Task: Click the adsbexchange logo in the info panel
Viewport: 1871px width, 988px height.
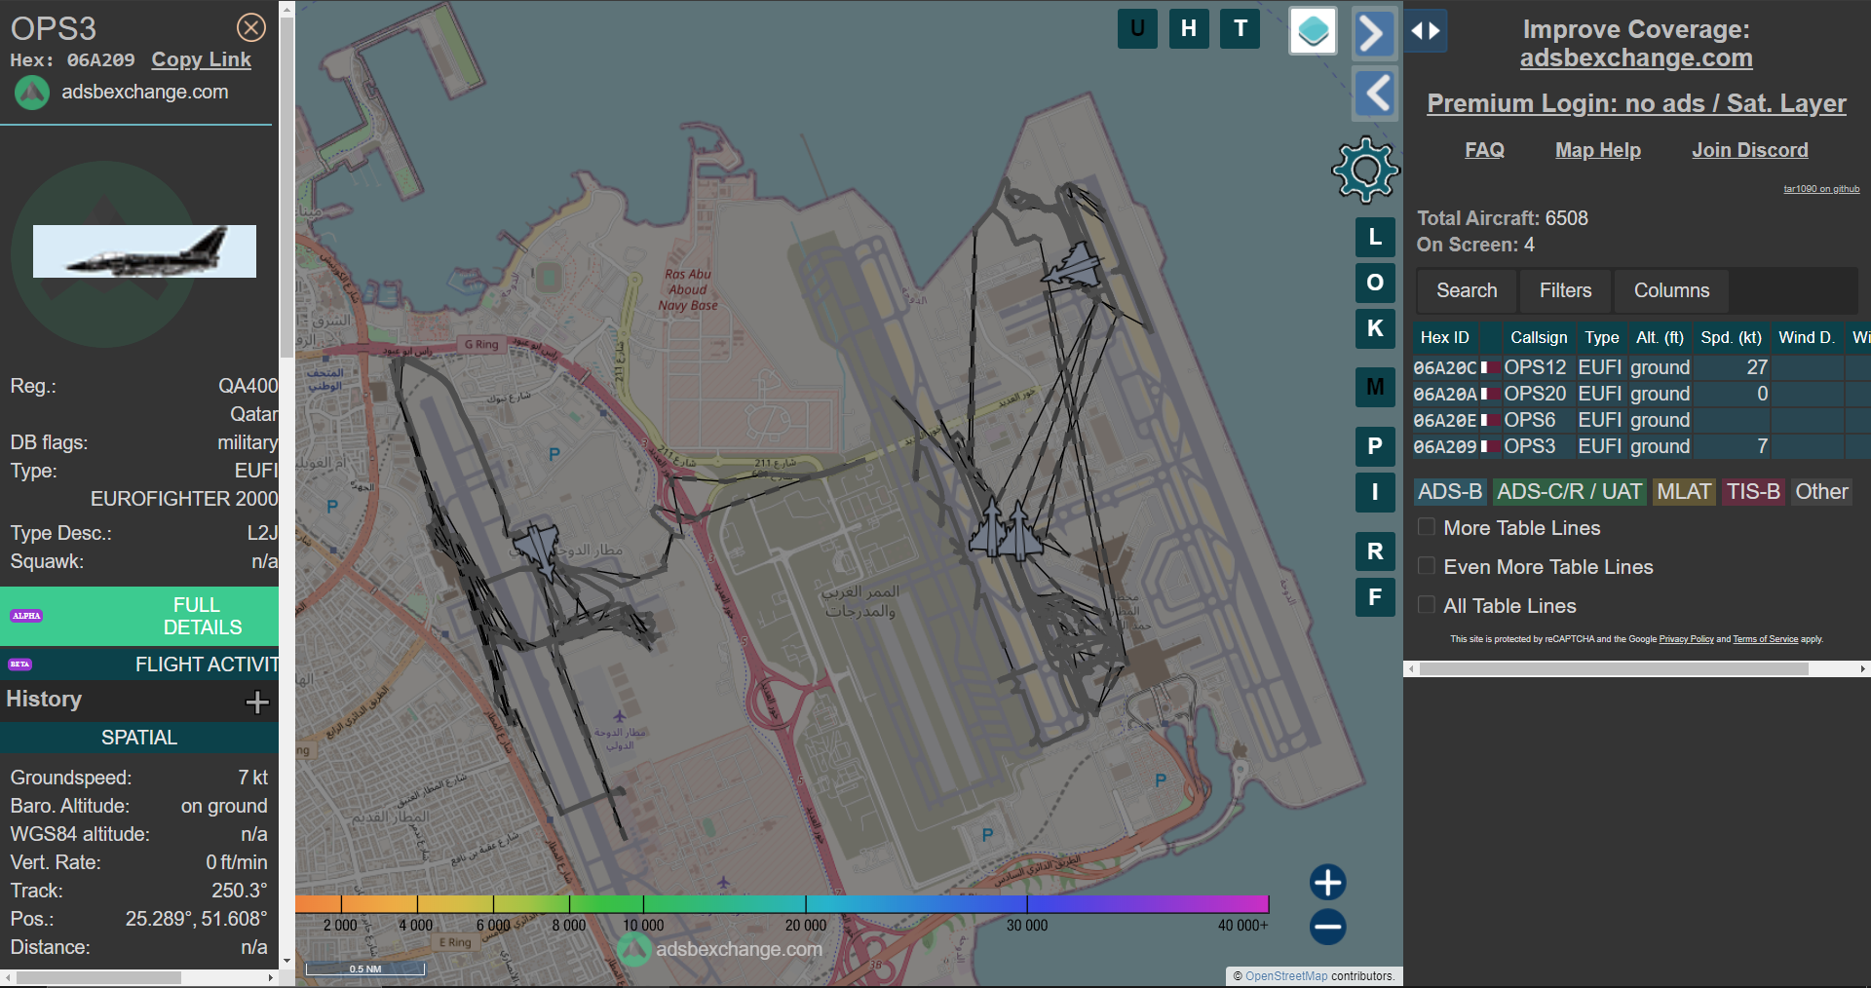Action: pyautogui.click(x=32, y=93)
